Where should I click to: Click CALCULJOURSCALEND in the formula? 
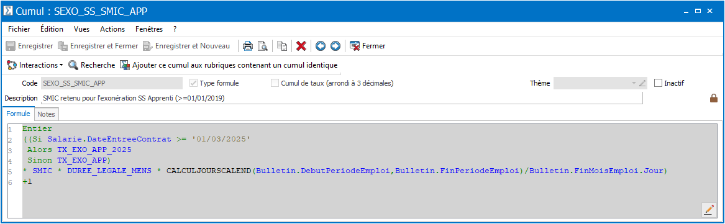[x=209, y=171]
